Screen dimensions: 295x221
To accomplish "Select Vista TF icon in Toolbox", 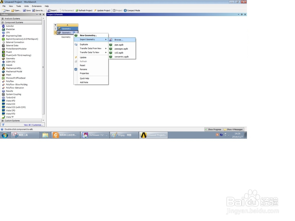I will coord(3,117).
